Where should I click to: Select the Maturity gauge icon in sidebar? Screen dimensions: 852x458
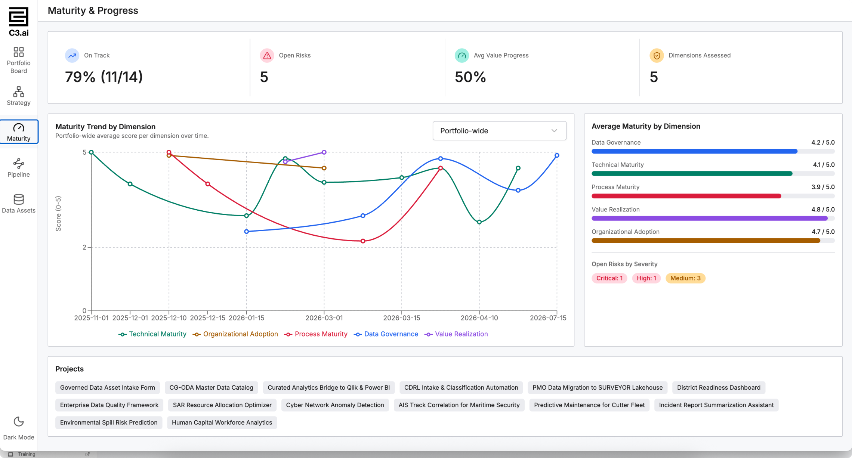(19, 128)
